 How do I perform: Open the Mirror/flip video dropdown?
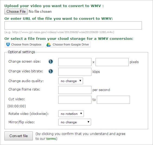tap(75, 122)
